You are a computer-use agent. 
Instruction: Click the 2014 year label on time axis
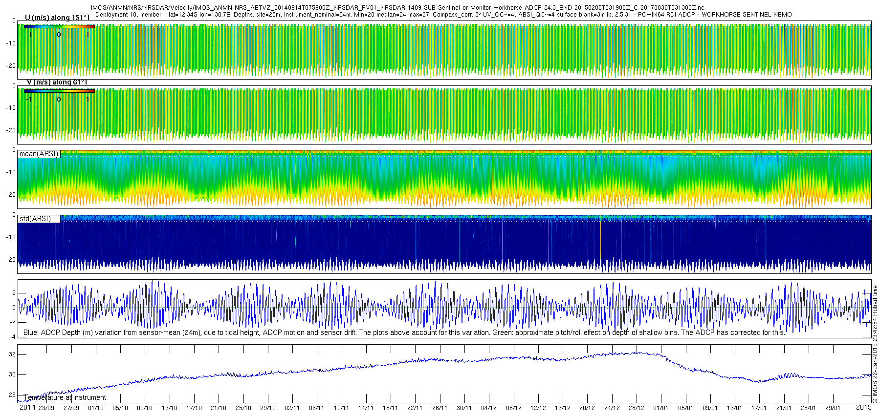click(x=27, y=407)
